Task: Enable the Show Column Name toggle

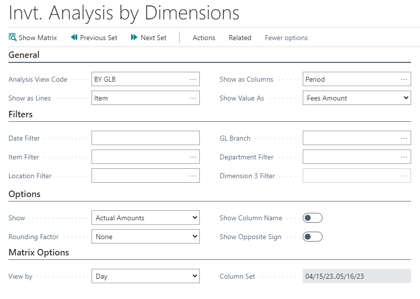Action: click(x=313, y=218)
